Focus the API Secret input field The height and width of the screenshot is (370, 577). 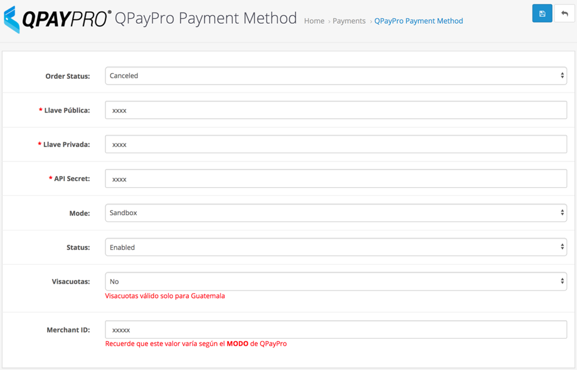pyautogui.click(x=336, y=178)
